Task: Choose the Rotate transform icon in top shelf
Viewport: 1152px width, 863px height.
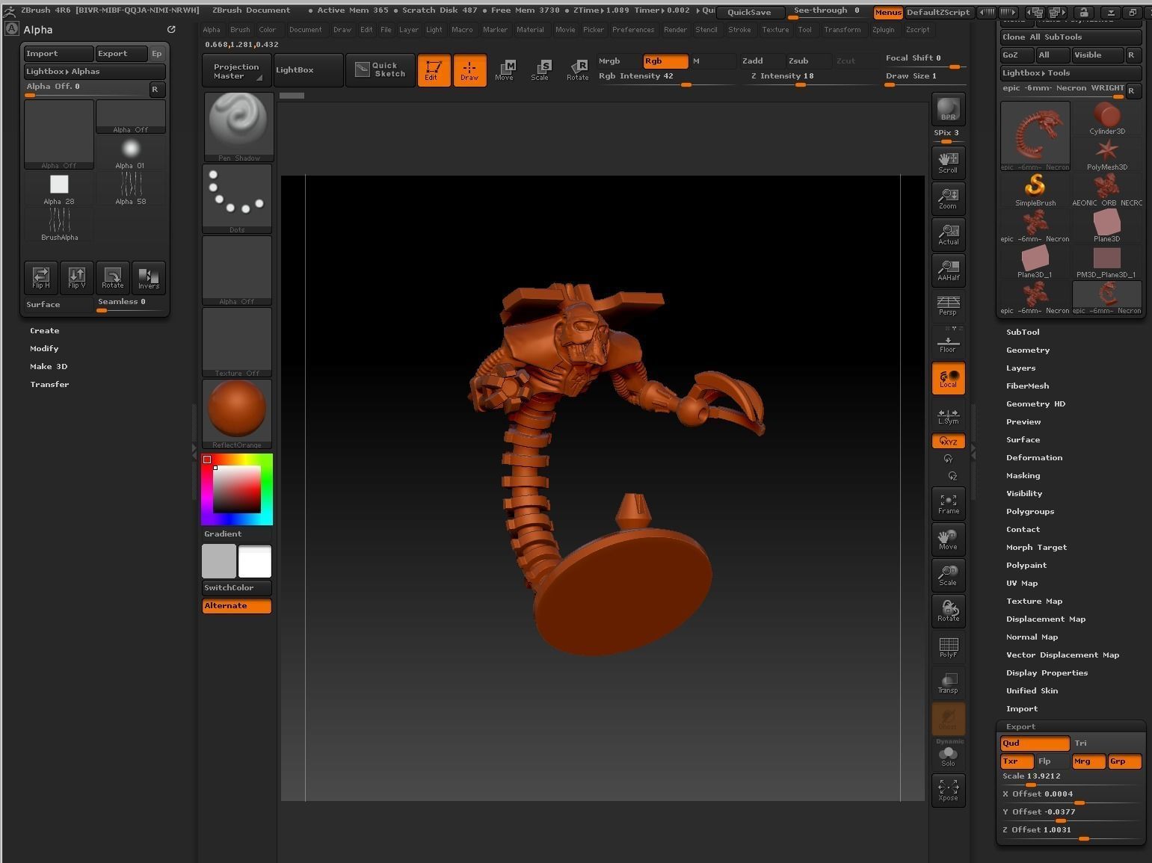Action: tap(577, 70)
